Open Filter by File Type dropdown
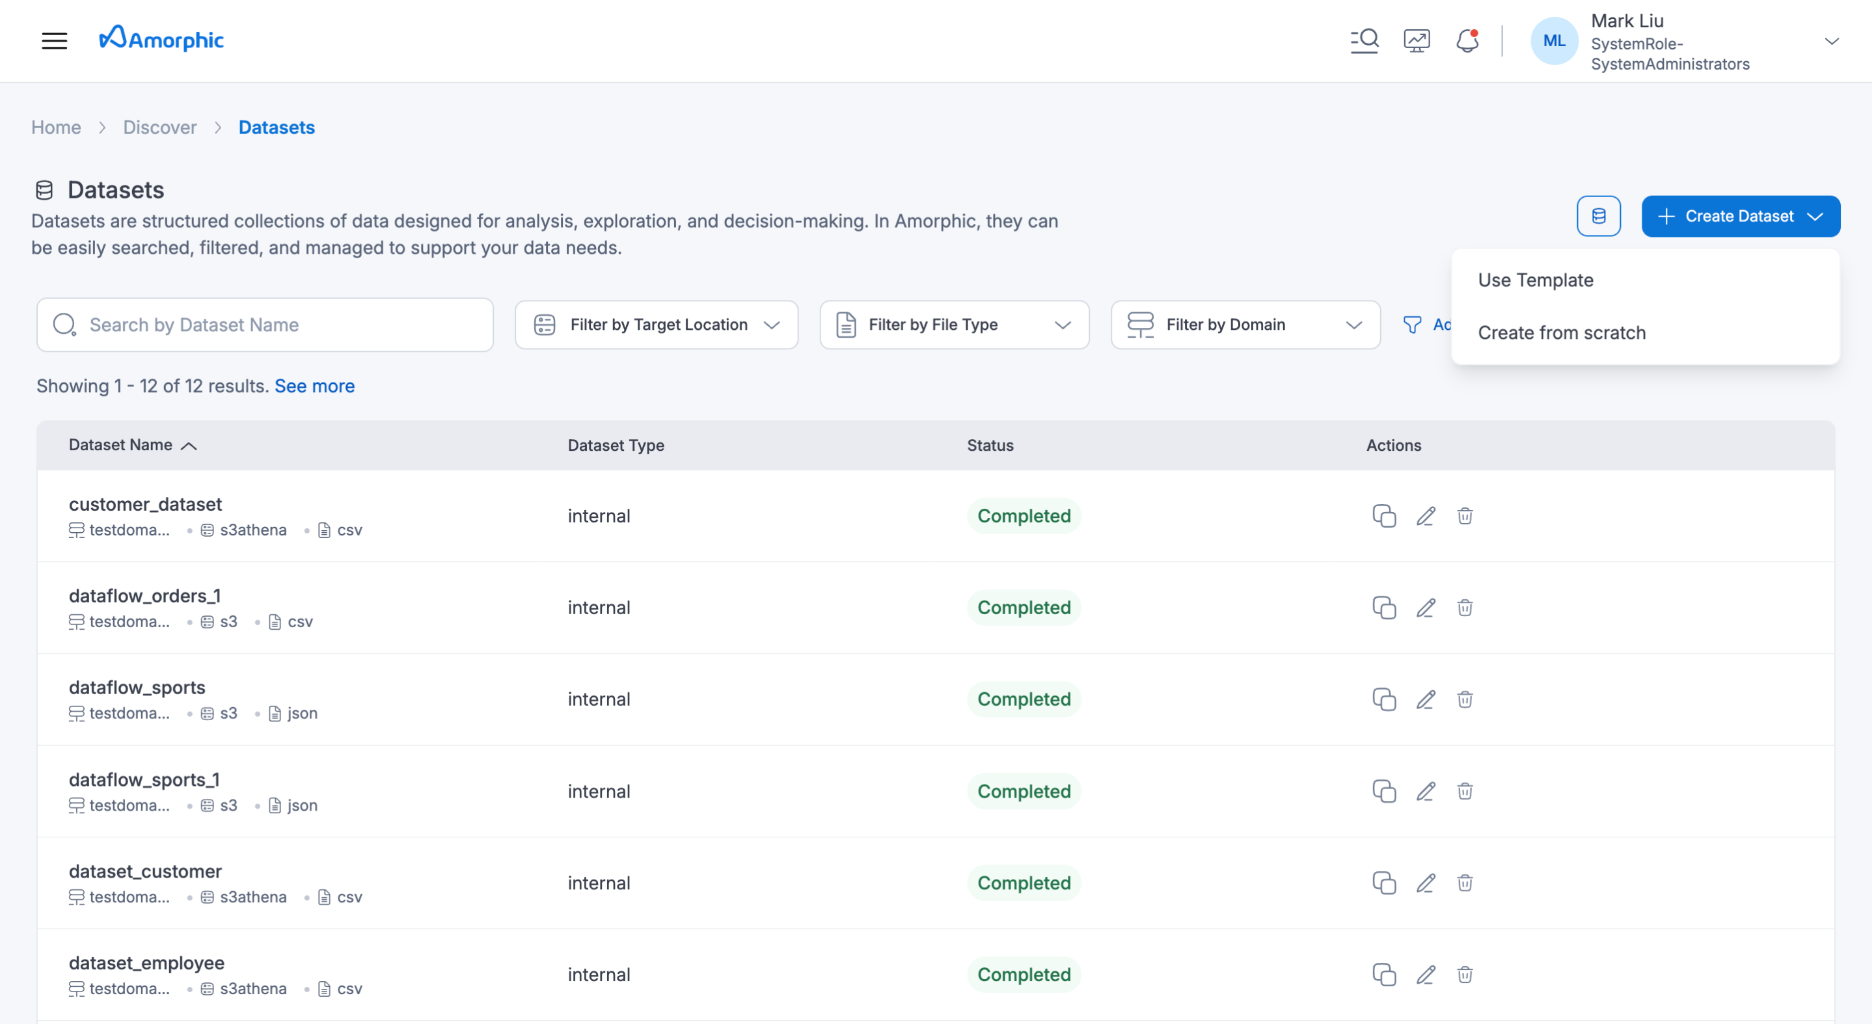Screen dimensions: 1874x1024 [x=954, y=325]
